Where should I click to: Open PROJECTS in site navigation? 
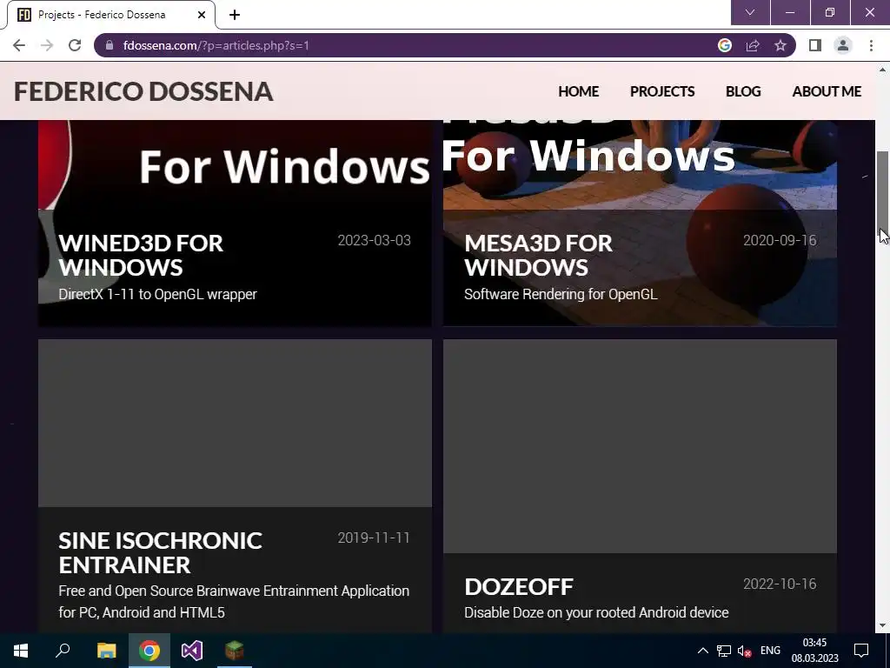(x=661, y=91)
